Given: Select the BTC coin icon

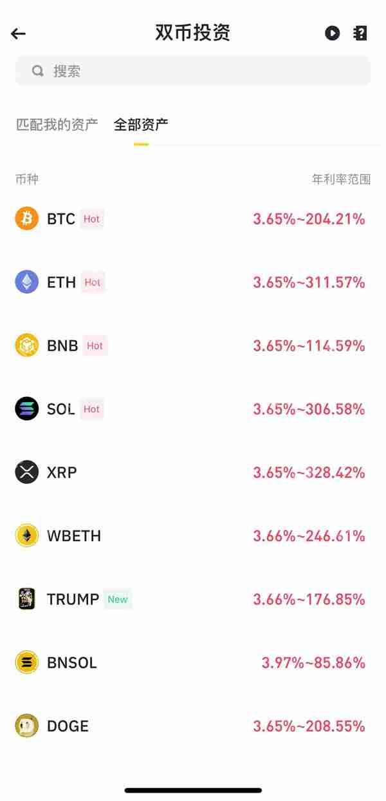Looking at the screenshot, I should point(26,218).
